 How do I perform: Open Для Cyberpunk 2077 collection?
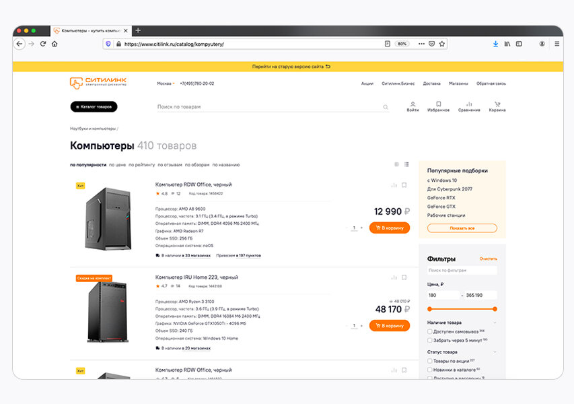tap(450, 189)
